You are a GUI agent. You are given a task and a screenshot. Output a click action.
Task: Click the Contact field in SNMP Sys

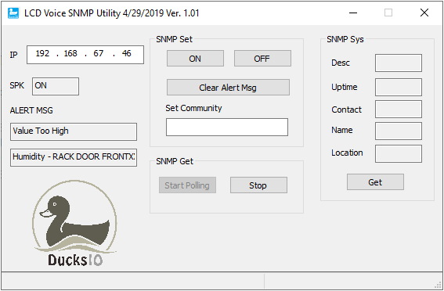pos(399,109)
